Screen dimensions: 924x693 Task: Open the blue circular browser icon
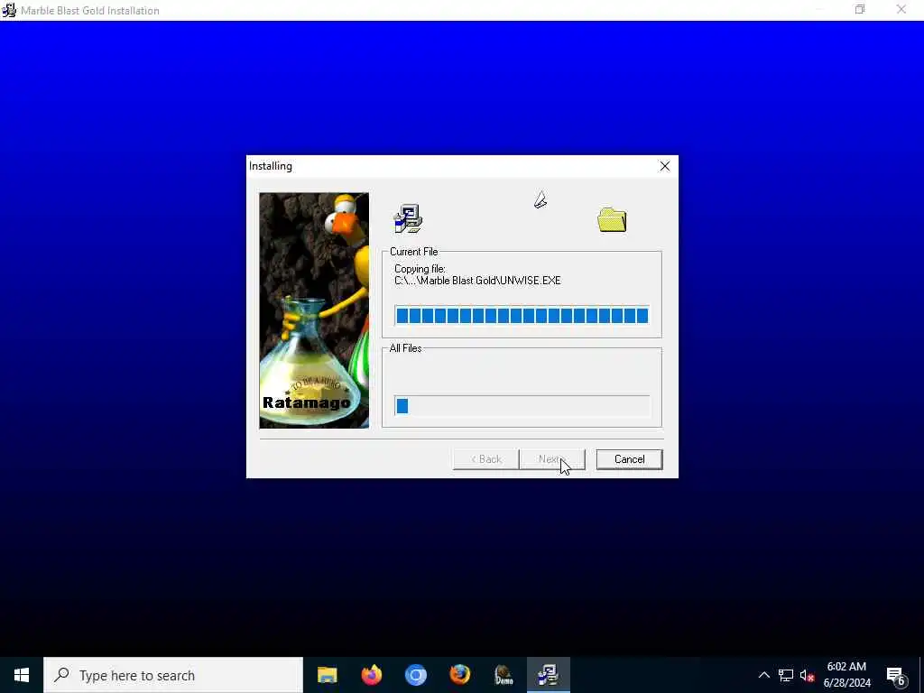coord(415,675)
